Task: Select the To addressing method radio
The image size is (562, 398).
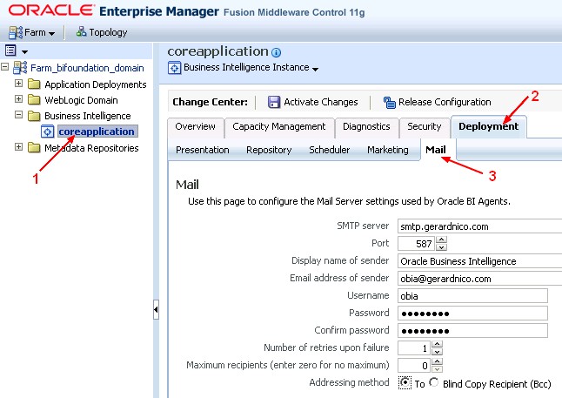Action: click(405, 382)
